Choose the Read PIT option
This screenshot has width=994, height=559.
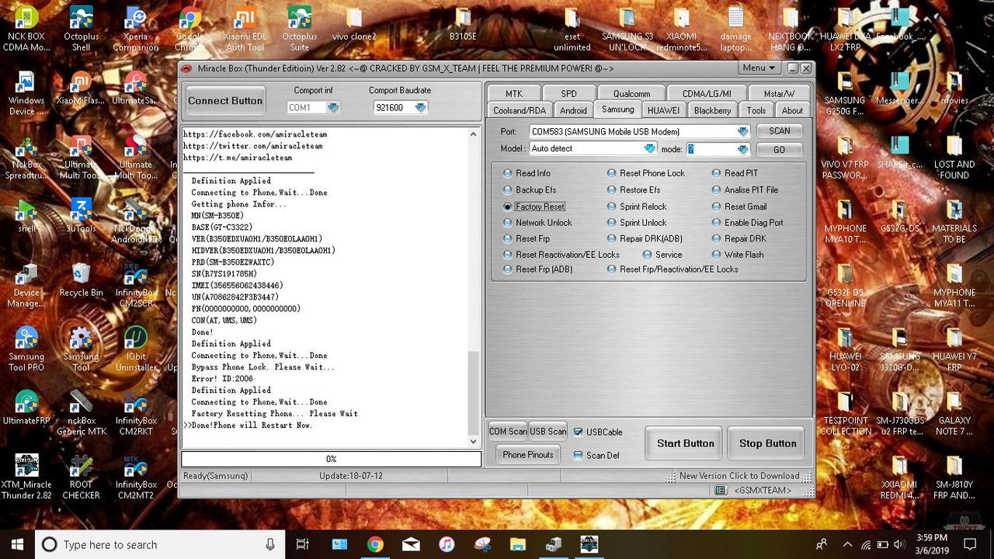(x=735, y=173)
